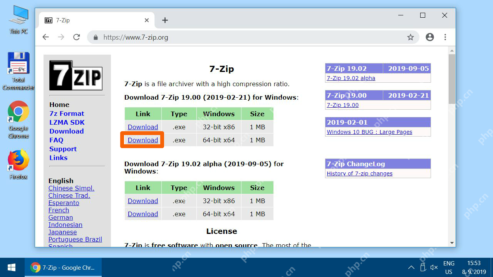Click the Chrome taskbar button
493x277 pixels.
tap(63, 267)
